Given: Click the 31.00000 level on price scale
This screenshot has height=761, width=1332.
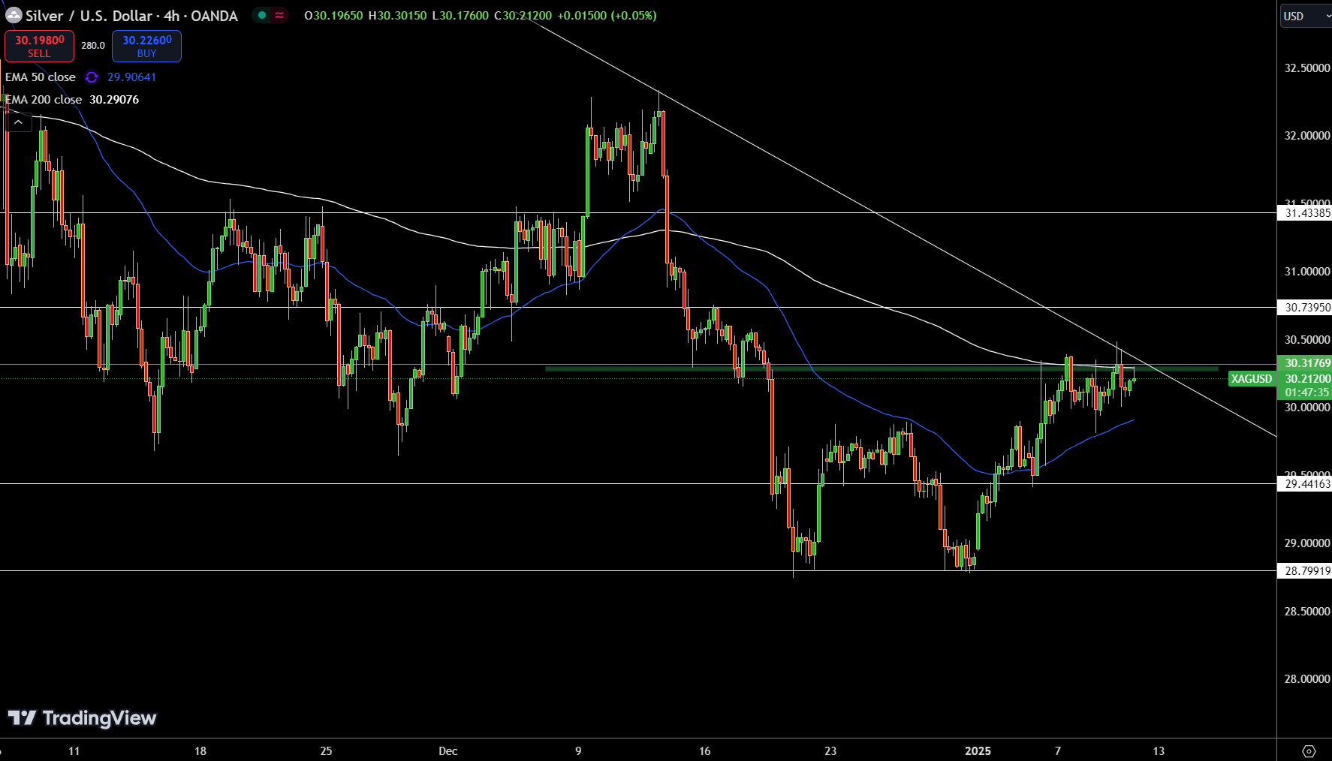Looking at the screenshot, I should [x=1307, y=272].
